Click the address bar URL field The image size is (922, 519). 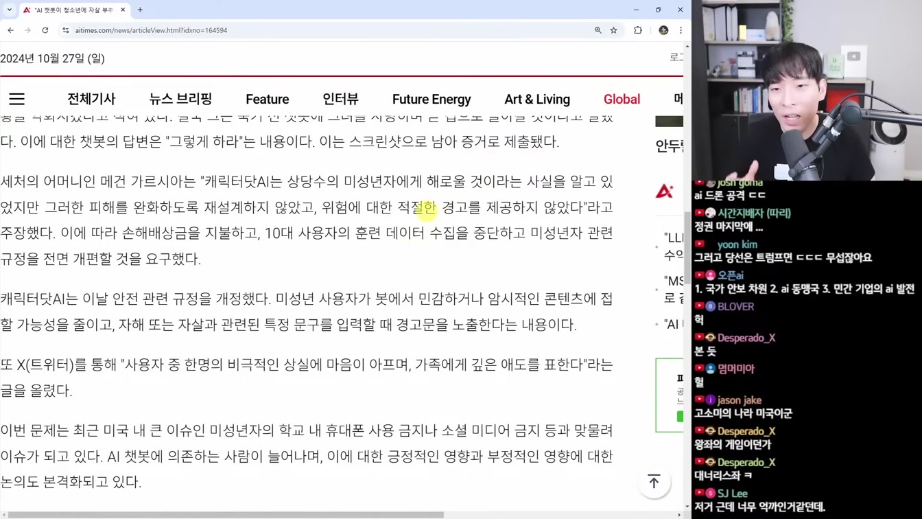(x=329, y=30)
